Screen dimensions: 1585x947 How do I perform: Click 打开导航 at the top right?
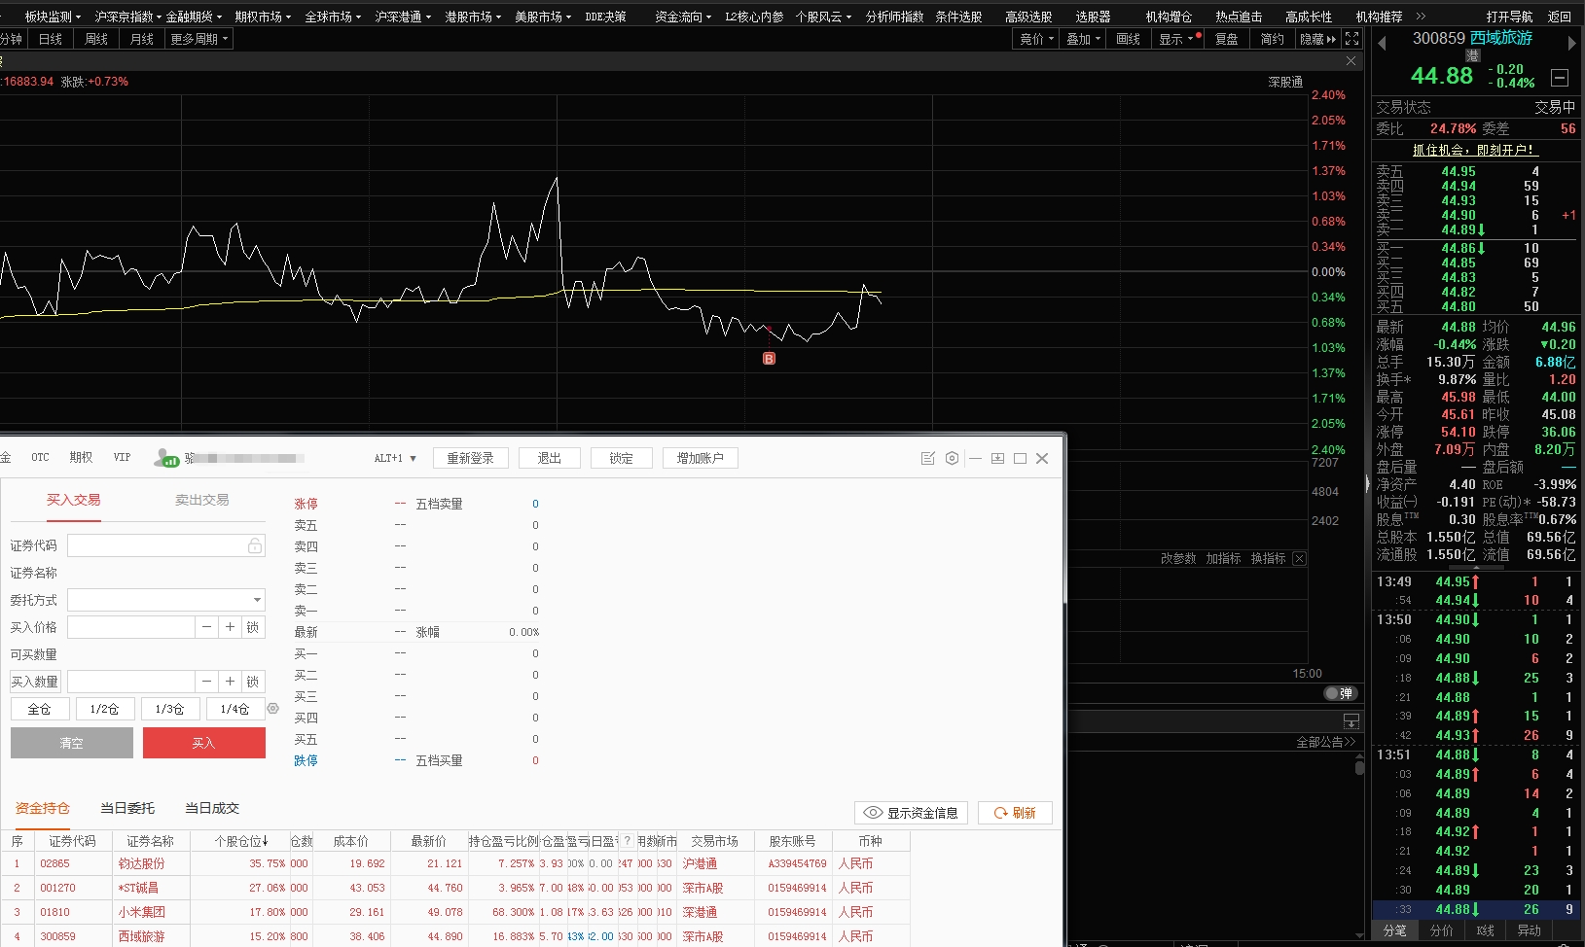[1509, 17]
